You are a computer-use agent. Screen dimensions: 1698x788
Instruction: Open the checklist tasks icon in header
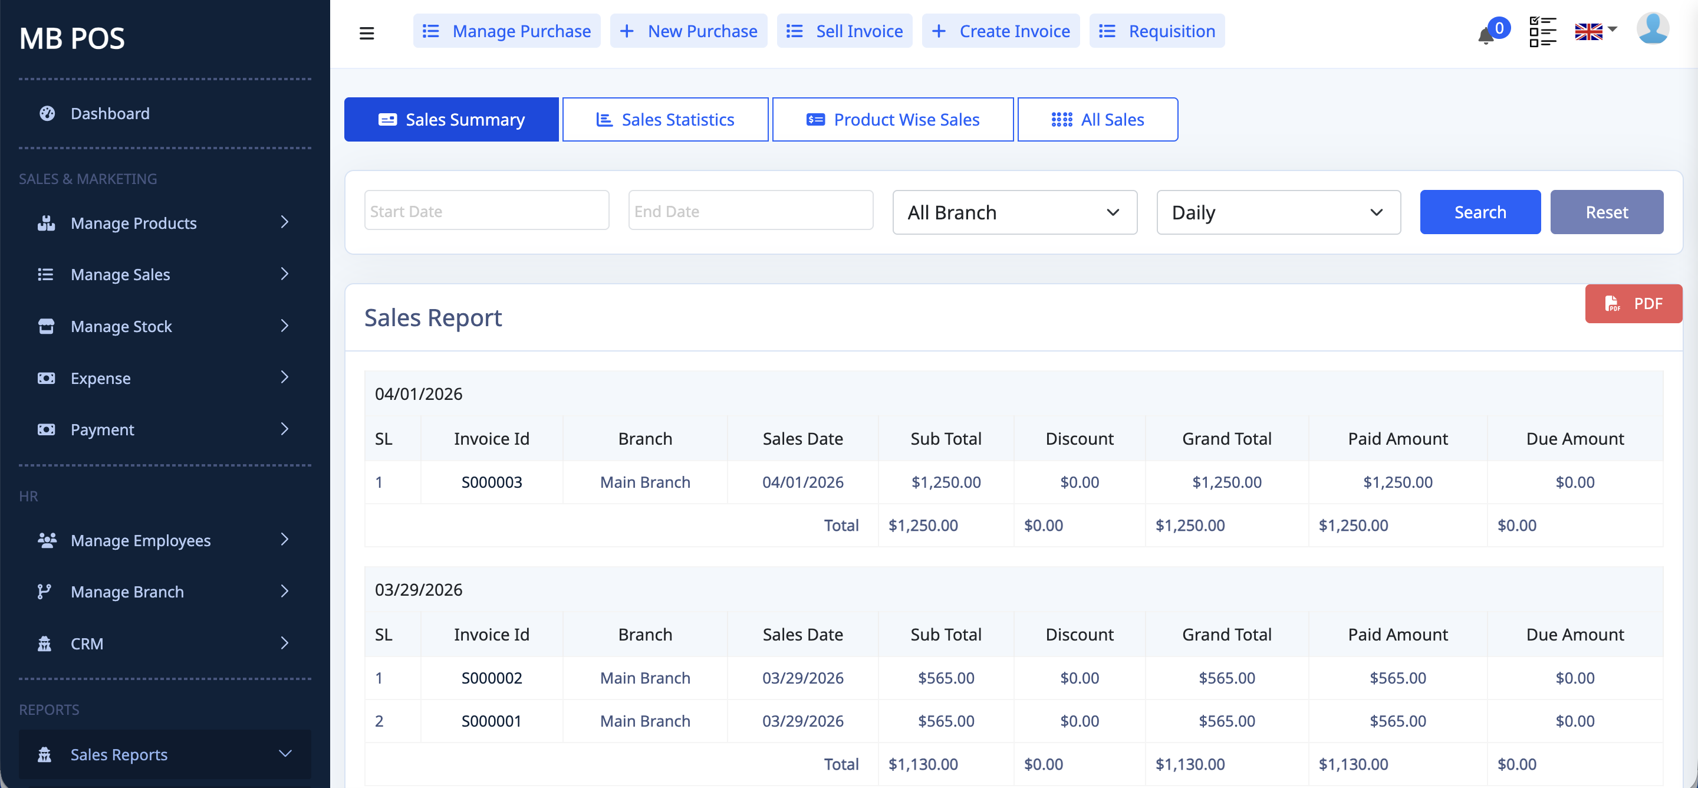point(1542,32)
